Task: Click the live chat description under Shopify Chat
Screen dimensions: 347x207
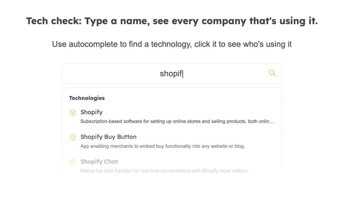Action: click(x=164, y=171)
